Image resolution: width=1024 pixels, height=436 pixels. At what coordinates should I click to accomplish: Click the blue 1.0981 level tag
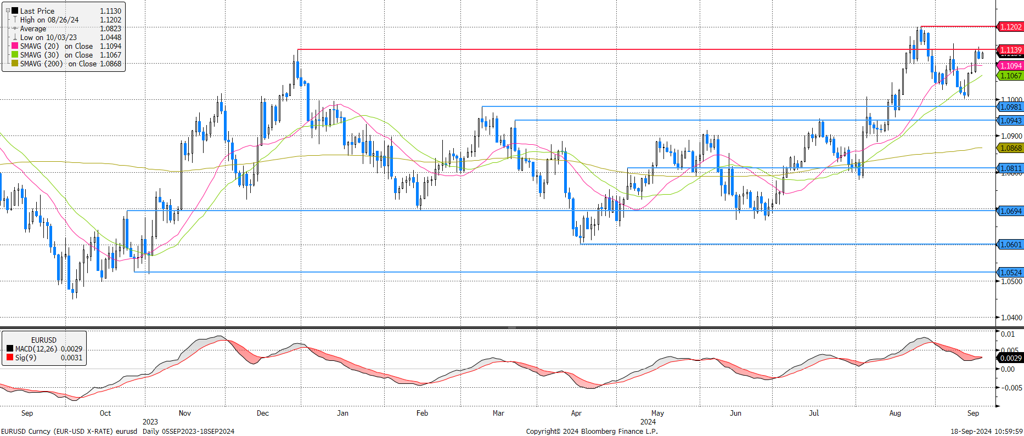tap(1010, 107)
